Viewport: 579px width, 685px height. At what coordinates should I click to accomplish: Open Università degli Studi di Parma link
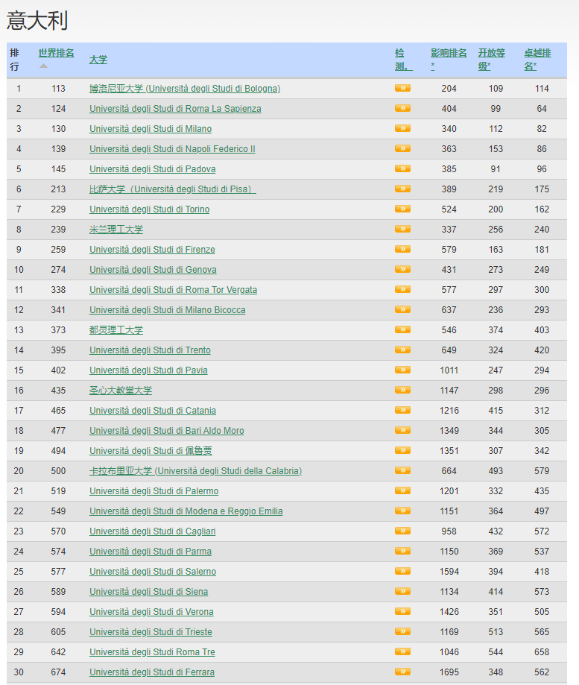[151, 552]
